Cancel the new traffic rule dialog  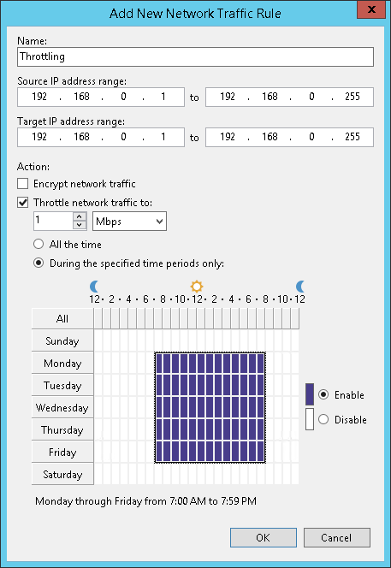pos(336,537)
